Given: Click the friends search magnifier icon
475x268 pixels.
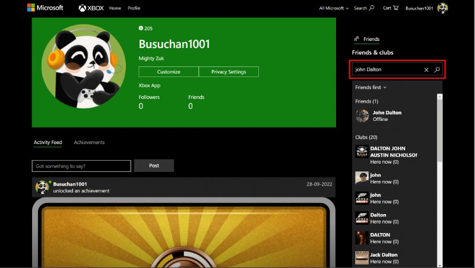Looking at the screenshot, I should 437,70.
